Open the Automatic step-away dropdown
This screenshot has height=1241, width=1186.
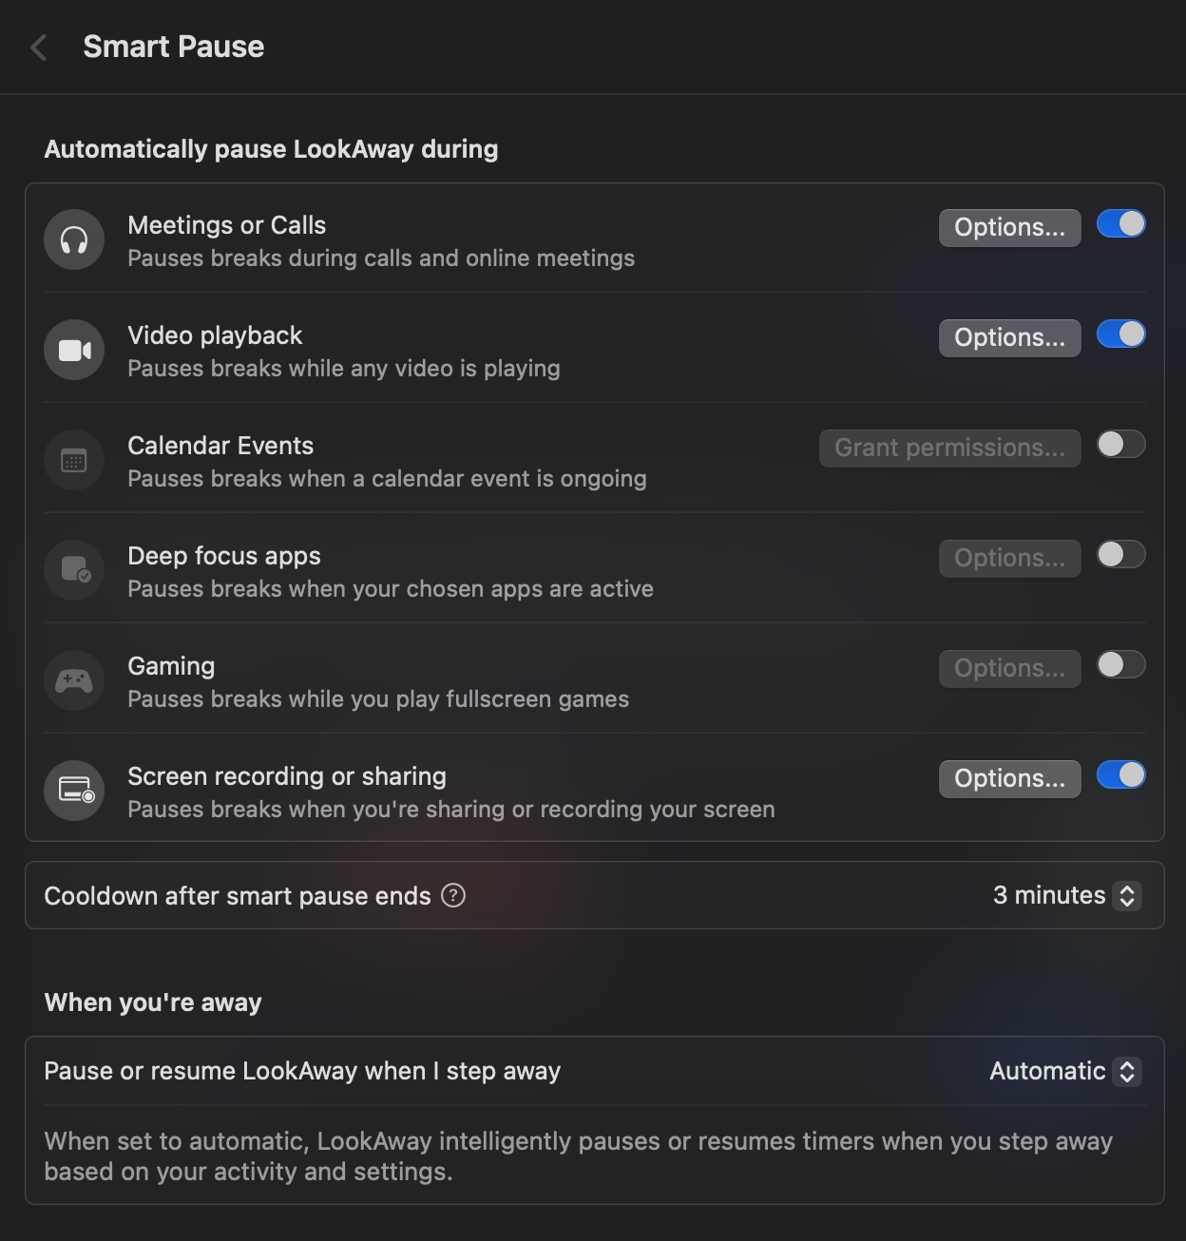point(1064,1071)
